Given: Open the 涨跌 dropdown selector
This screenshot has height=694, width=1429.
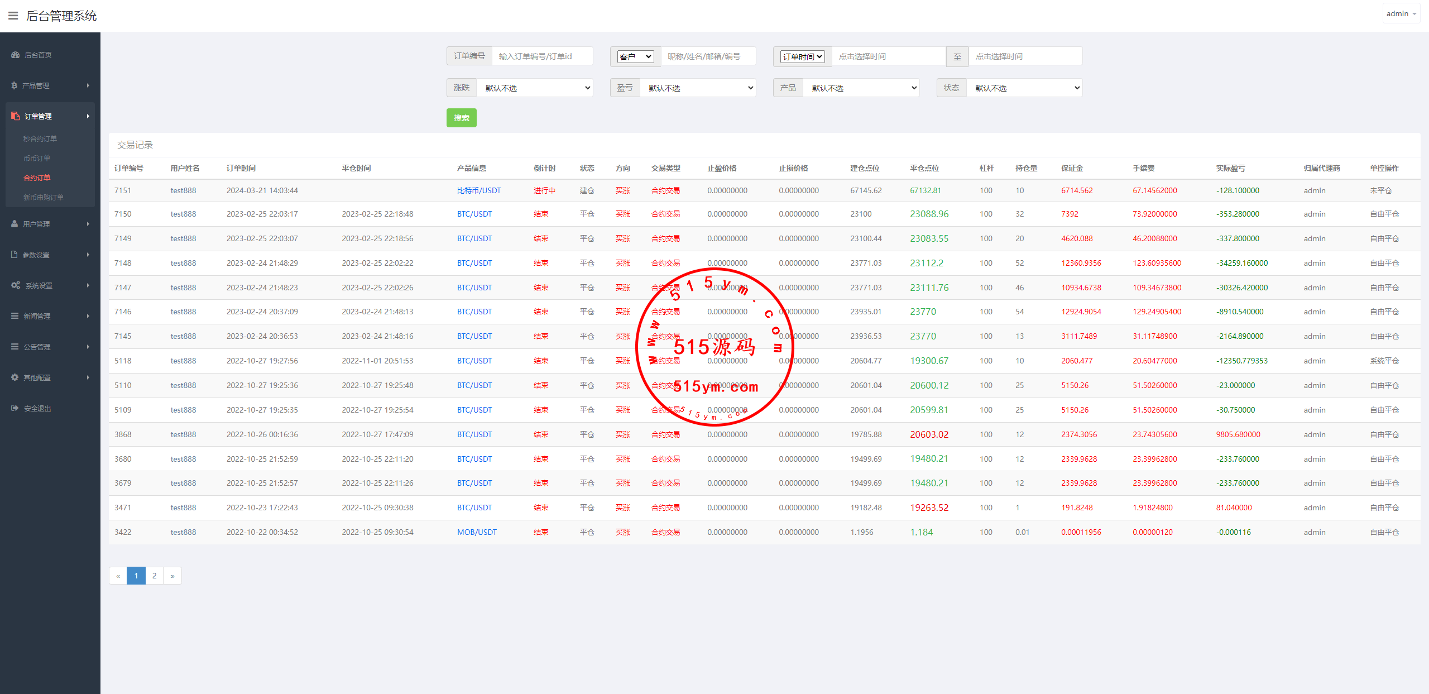Looking at the screenshot, I should pos(534,88).
